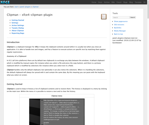
Task: Click the XFCE logo in header
Action: tap(5, 2)
